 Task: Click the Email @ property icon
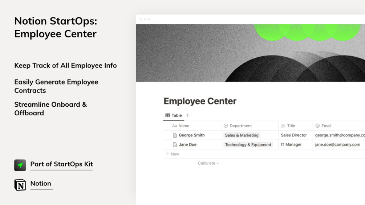pos(317,126)
